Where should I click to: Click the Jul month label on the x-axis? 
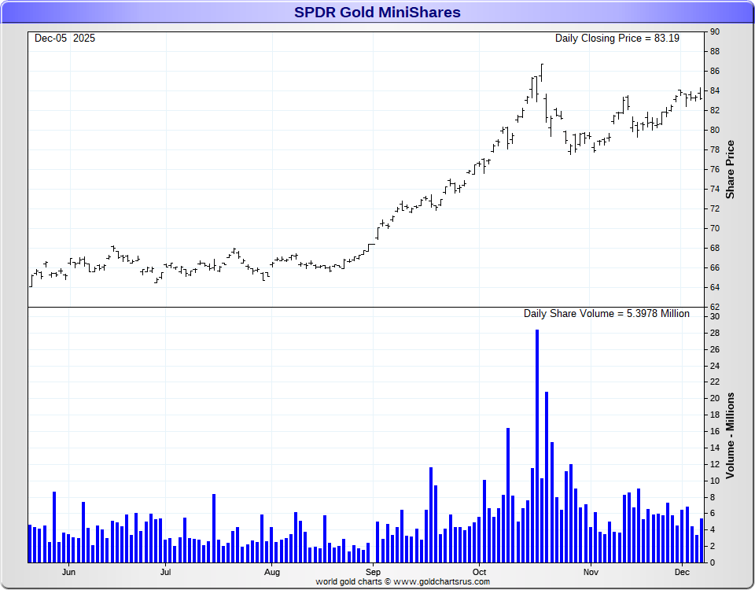(166, 572)
